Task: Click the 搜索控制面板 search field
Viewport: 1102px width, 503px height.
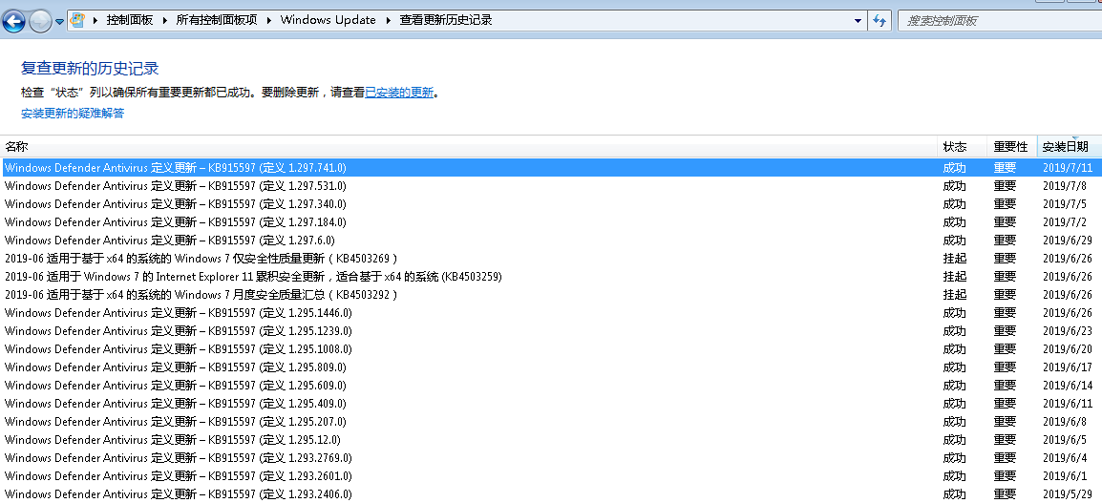Action: click(1000, 21)
